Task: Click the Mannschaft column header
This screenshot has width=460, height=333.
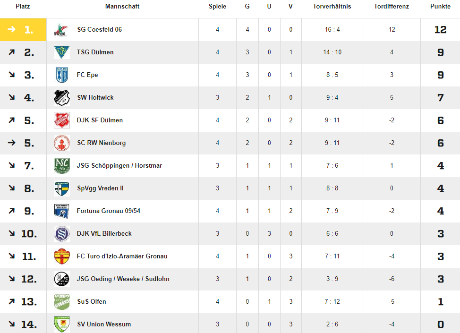Action: pyautogui.click(x=122, y=7)
